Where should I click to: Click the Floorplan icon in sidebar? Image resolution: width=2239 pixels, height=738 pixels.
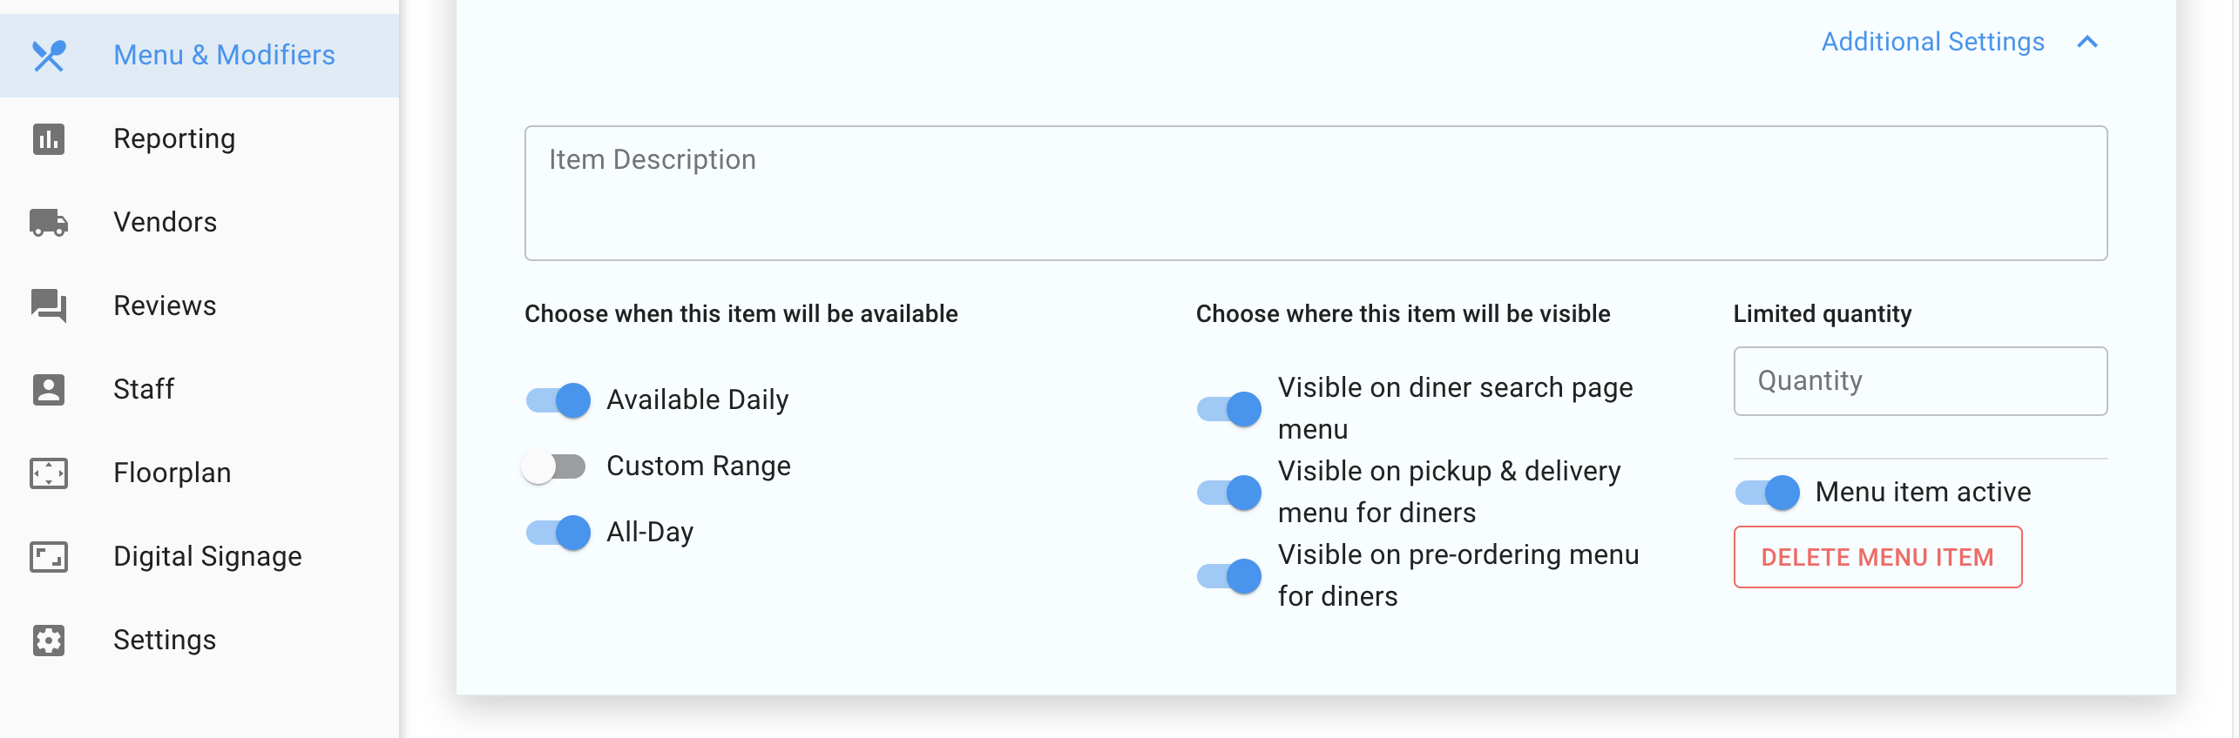(x=49, y=473)
